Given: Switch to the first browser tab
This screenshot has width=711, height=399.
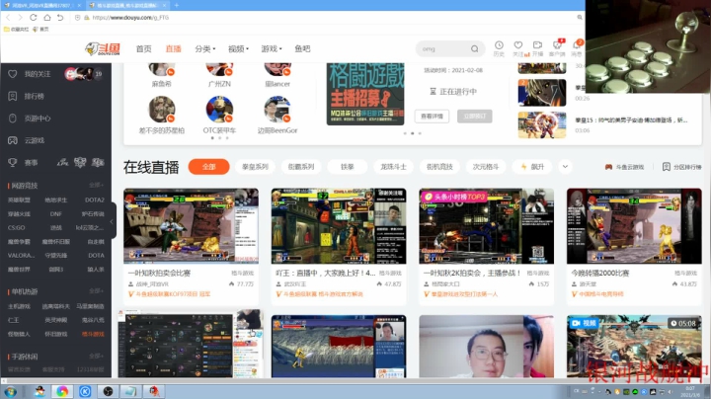Looking at the screenshot, I should 41,6.
